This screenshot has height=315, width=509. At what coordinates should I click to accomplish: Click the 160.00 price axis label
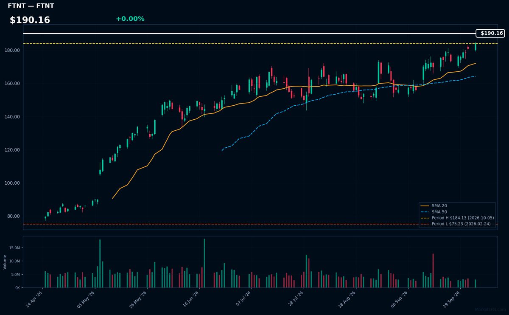click(13, 83)
